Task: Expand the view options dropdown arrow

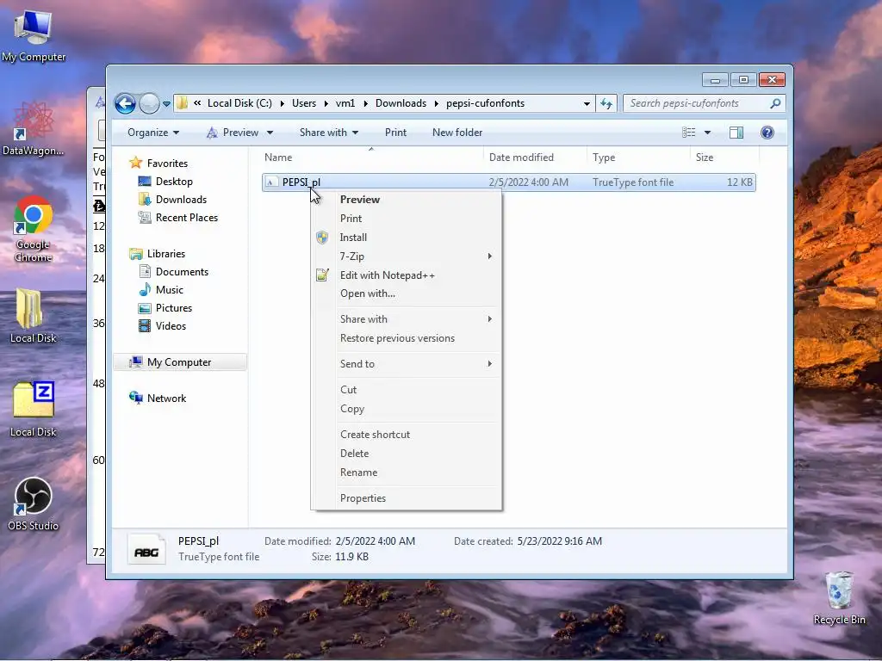Action: click(x=708, y=133)
